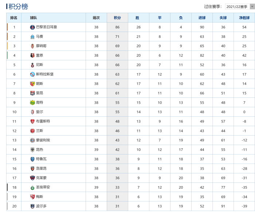Viewport: 255px width, 213px height.
Task: Click the Montpellier club crest icon
Action: point(32,140)
